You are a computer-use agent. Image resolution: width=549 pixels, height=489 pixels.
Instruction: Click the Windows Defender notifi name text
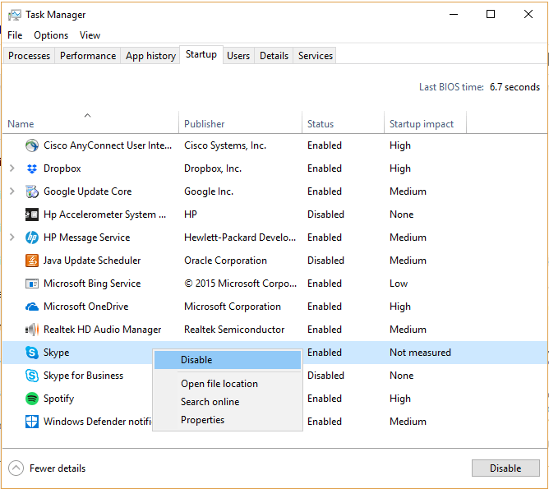[97, 422]
